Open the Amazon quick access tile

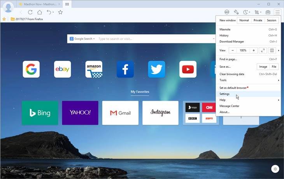94,69
